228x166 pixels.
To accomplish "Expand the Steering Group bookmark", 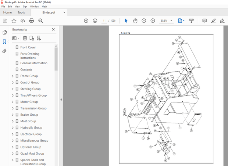I will pos(13,89).
